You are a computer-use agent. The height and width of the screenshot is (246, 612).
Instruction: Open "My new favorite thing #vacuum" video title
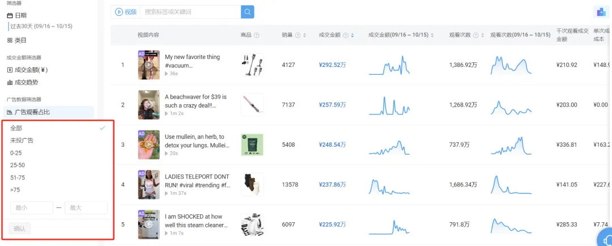click(x=193, y=61)
